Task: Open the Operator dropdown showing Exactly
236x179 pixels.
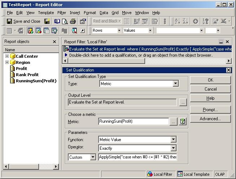Action: click(173, 148)
